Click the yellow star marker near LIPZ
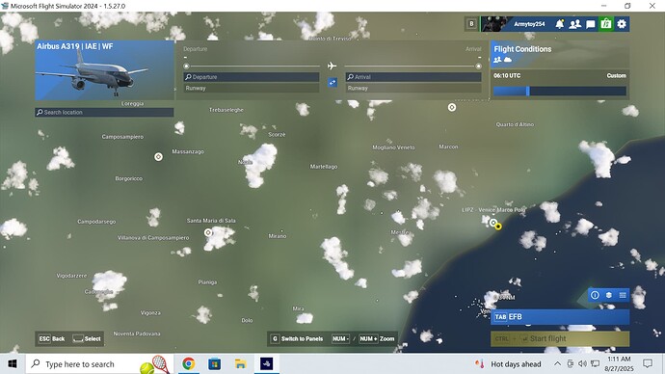The height and width of the screenshot is (374, 665). 498,227
